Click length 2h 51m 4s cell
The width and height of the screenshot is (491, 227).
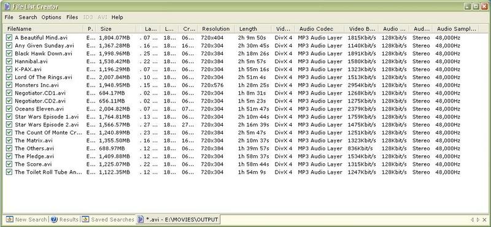[252, 77]
